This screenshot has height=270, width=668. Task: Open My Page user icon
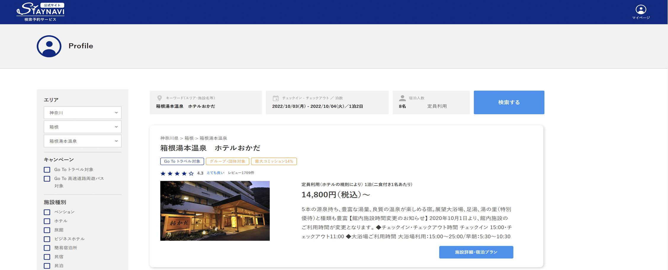[x=641, y=10]
